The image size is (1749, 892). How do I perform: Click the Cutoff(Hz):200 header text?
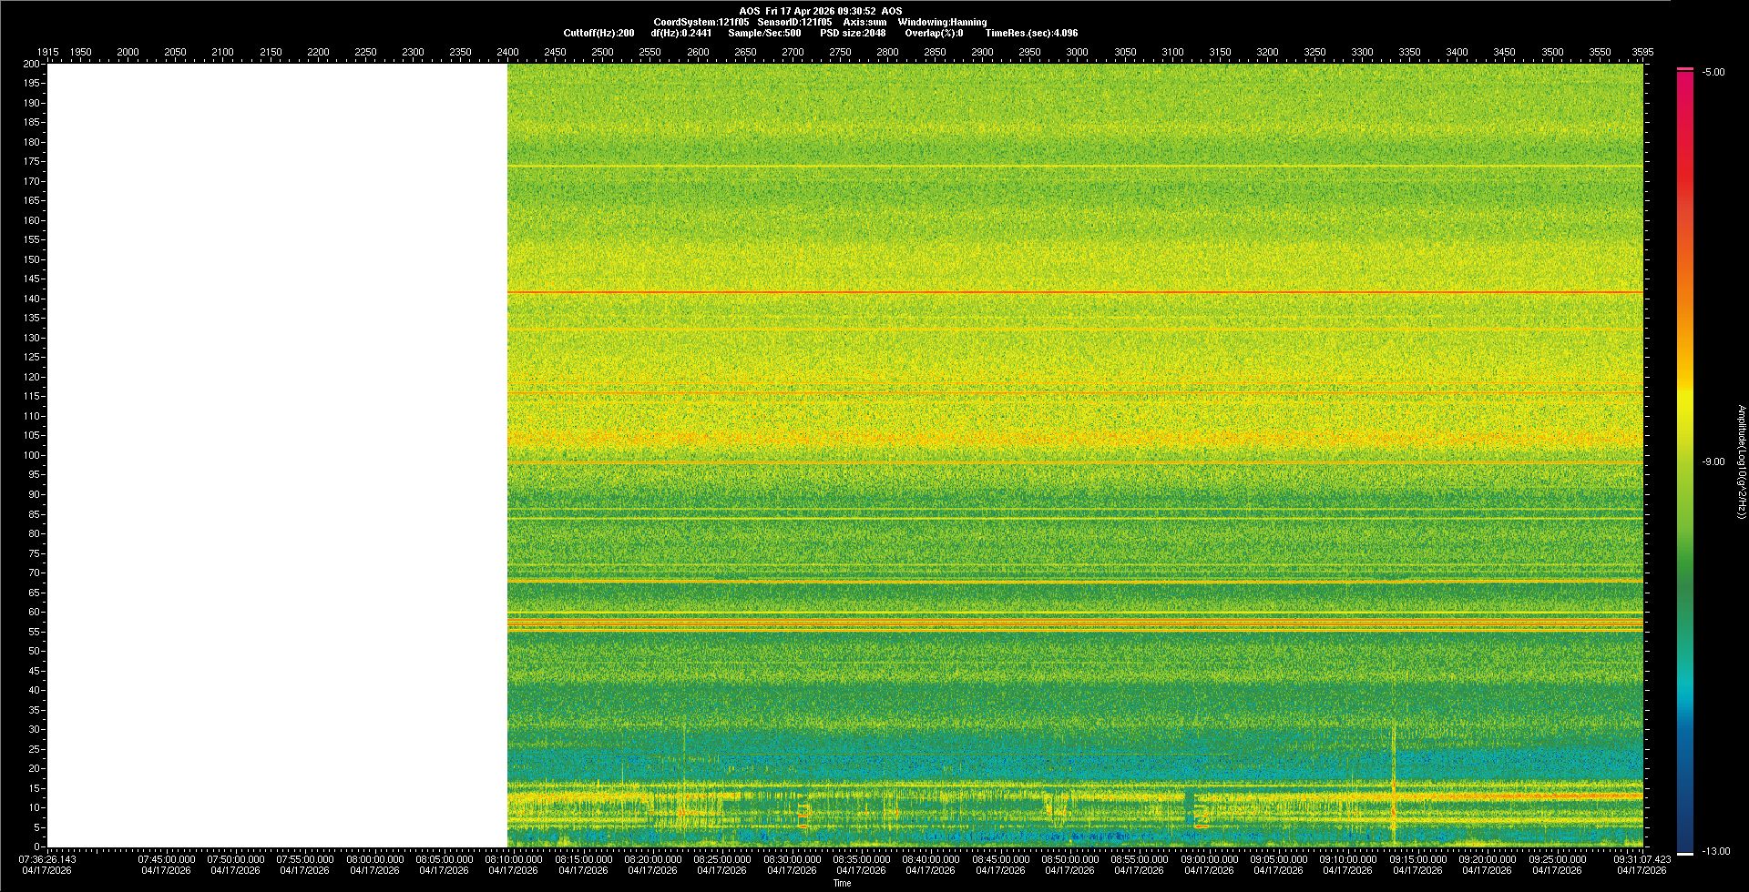[x=598, y=33]
